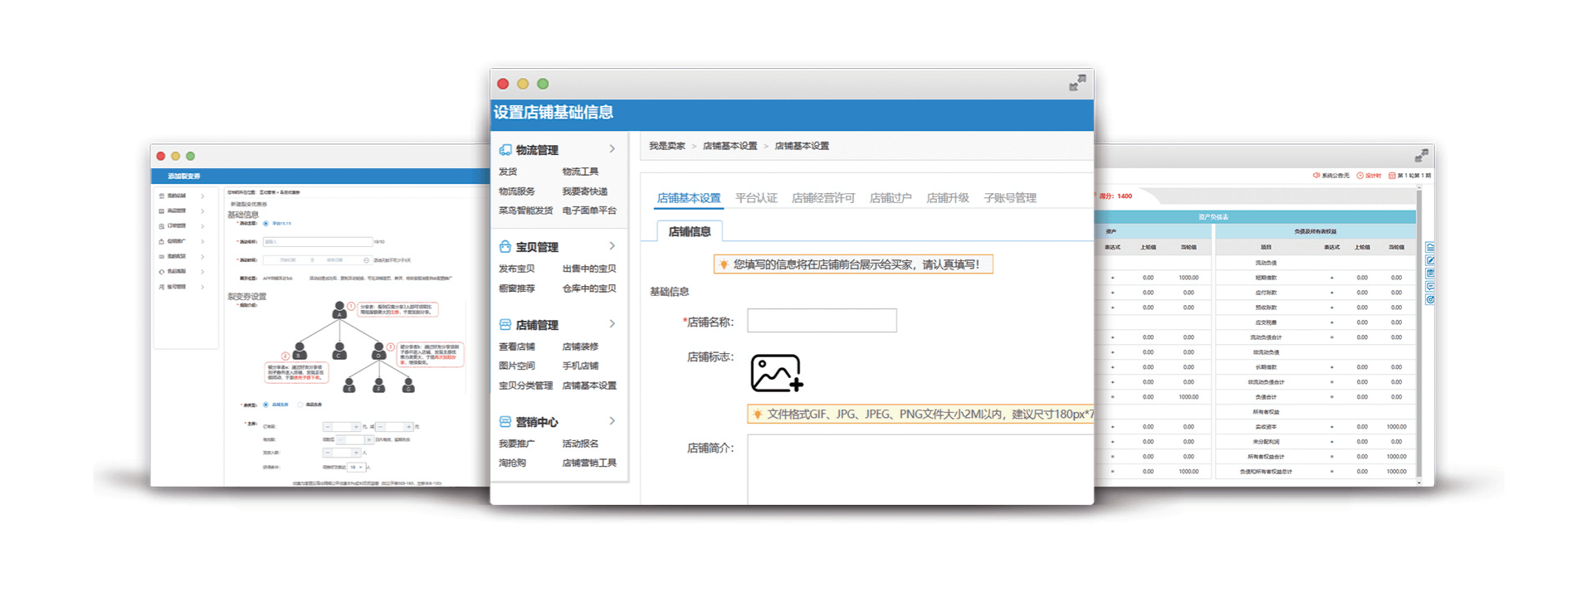Click the 营销中心 sidebar icon
The height and width of the screenshot is (596, 1596).
point(505,422)
